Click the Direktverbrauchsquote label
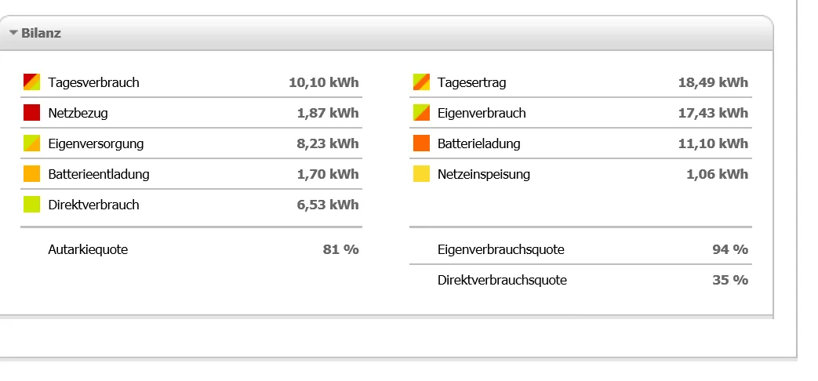 (x=502, y=281)
